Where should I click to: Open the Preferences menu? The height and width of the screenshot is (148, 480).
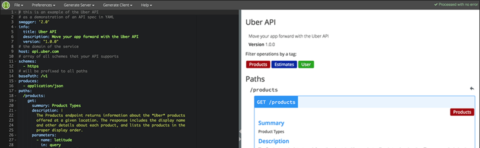point(43,5)
